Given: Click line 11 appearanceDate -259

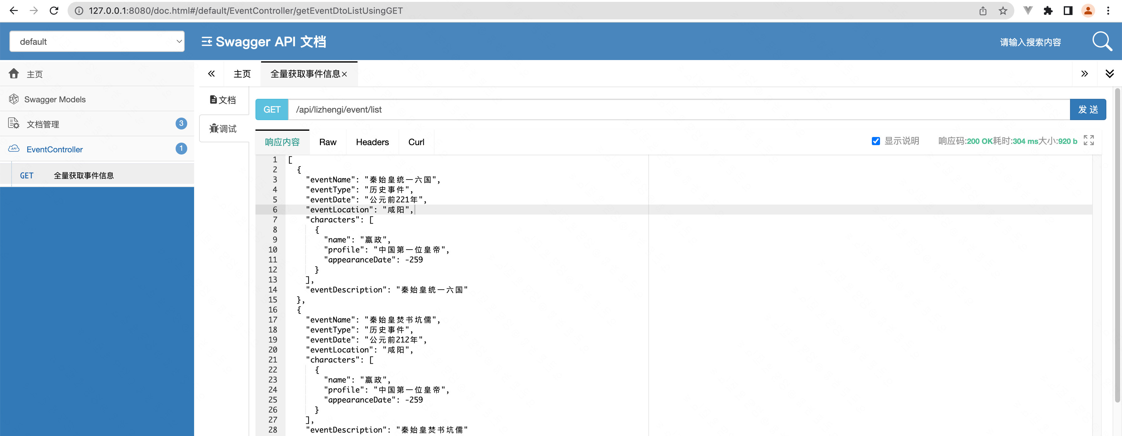Looking at the screenshot, I should tap(373, 260).
